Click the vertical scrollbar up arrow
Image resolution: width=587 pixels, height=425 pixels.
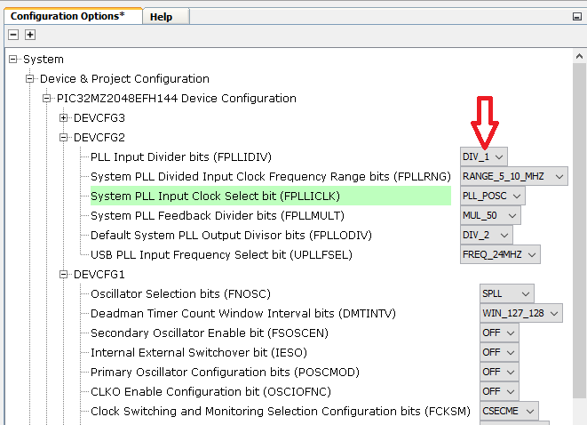click(x=579, y=58)
